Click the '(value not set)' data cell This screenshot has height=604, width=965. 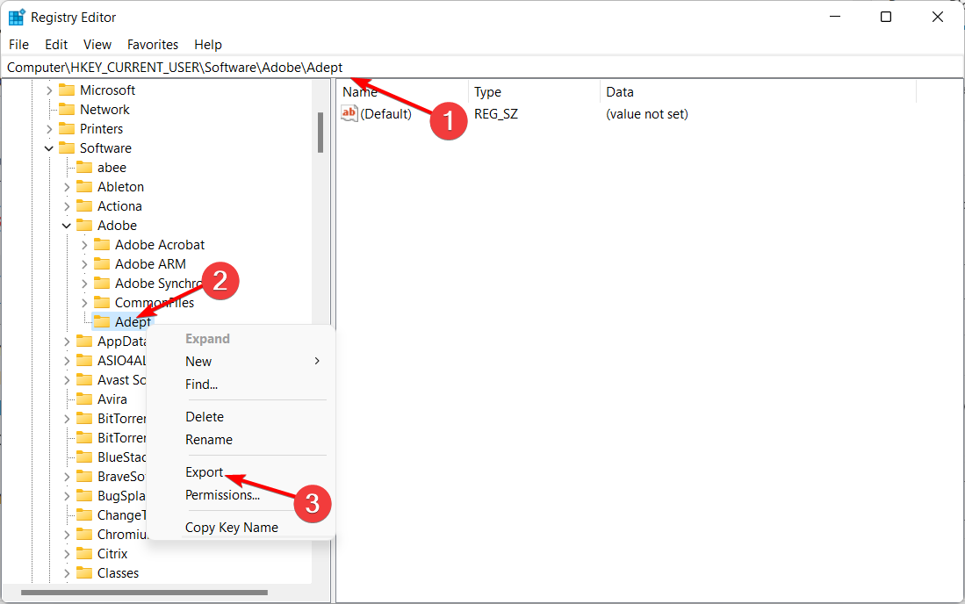[647, 114]
